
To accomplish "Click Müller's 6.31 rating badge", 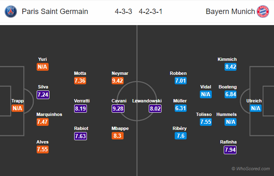I will click(181, 108).
